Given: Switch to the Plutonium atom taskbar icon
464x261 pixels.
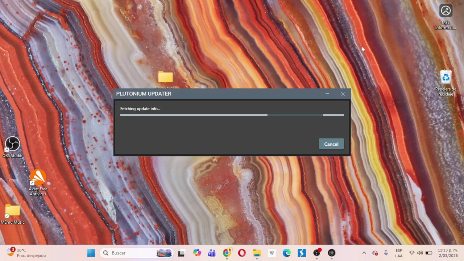Looking at the screenshot, I should (x=332, y=253).
